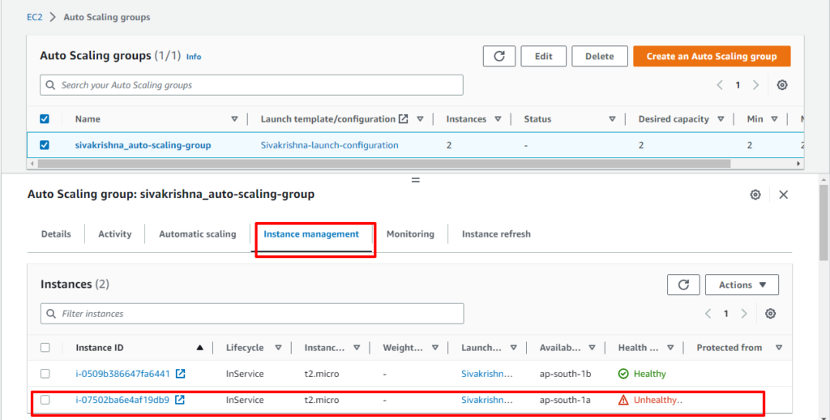The width and height of the screenshot is (830, 420).
Task: Open Auto Scaling groups table settings gear
Action: 782,85
